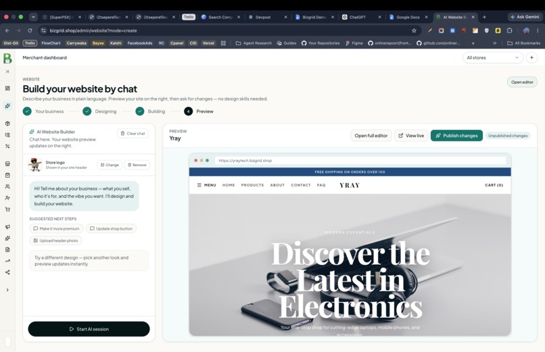Open the hamburger MENU in the site preview
This screenshot has height=352, width=545.
coord(206,185)
